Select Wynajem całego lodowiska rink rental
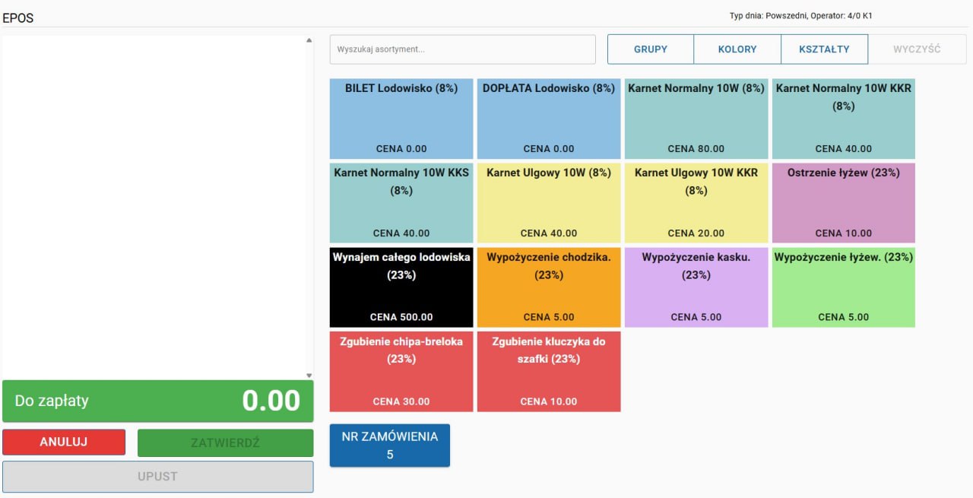 (x=401, y=287)
